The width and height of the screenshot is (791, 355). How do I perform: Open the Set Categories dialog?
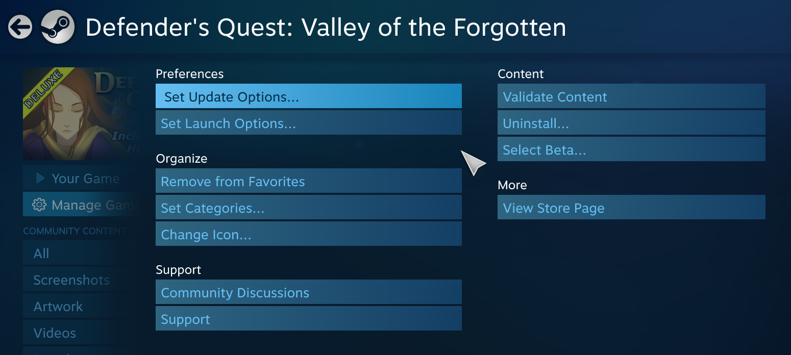tap(308, 207)
